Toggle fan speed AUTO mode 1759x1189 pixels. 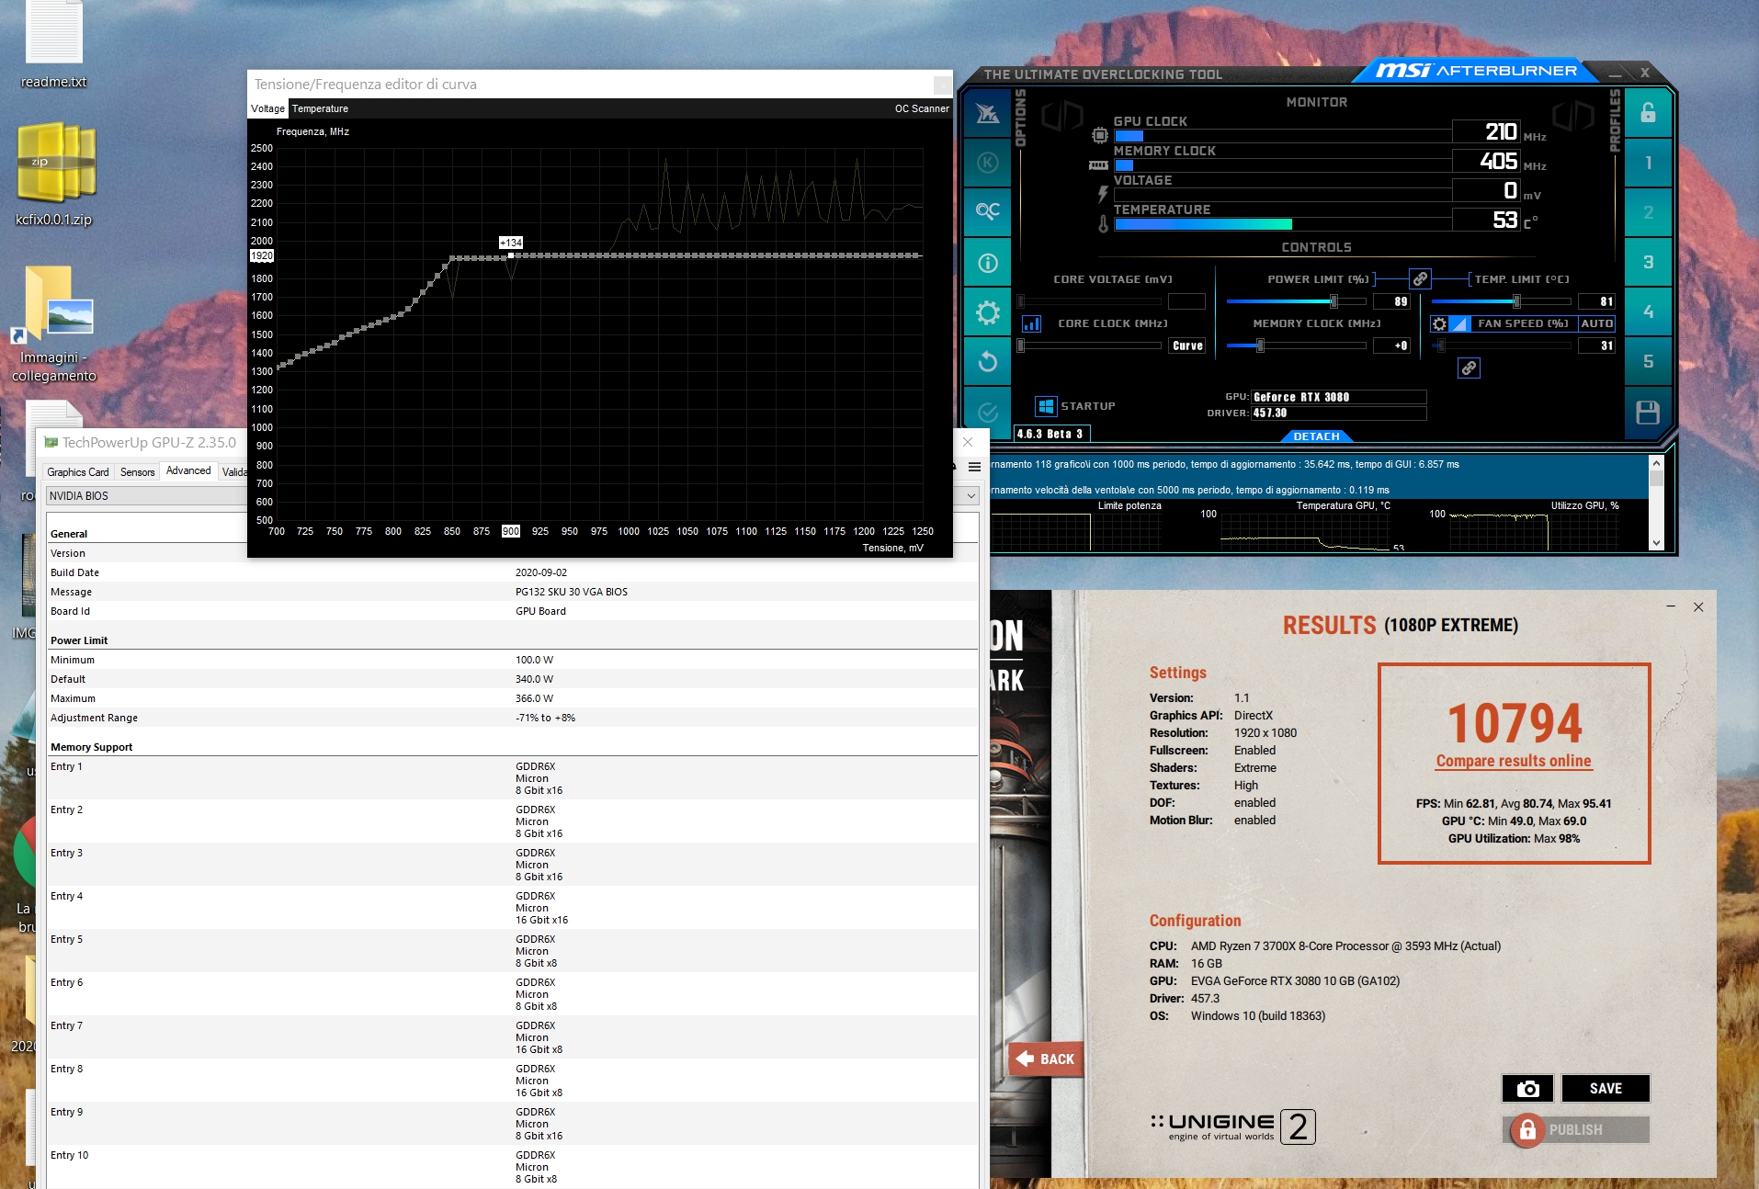coord(1596,323)
